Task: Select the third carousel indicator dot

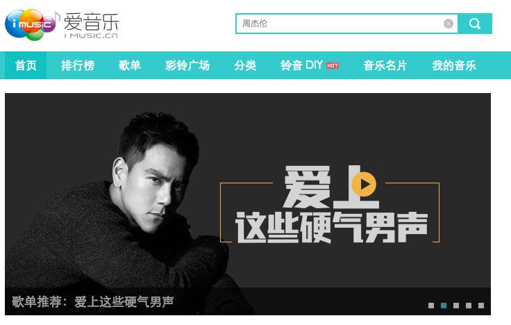Action: (x=456, y=306)
